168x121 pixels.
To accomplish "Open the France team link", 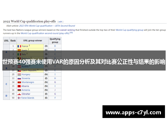I will point(25,46).
